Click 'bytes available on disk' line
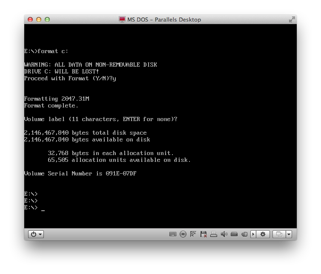Image resolution: width=321 pixels, height=274 pixels. point(87,140)
